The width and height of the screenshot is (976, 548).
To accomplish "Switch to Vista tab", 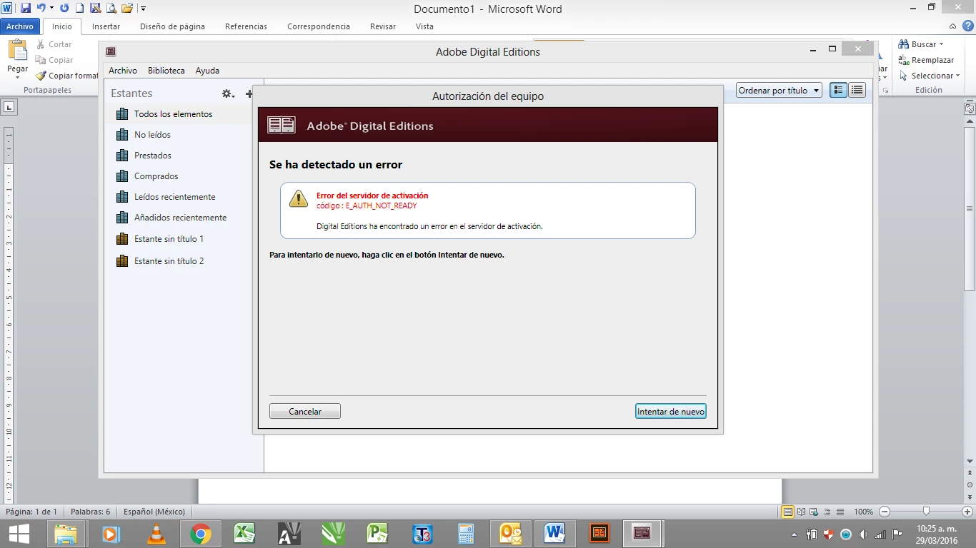I will (x=424, y=26).
